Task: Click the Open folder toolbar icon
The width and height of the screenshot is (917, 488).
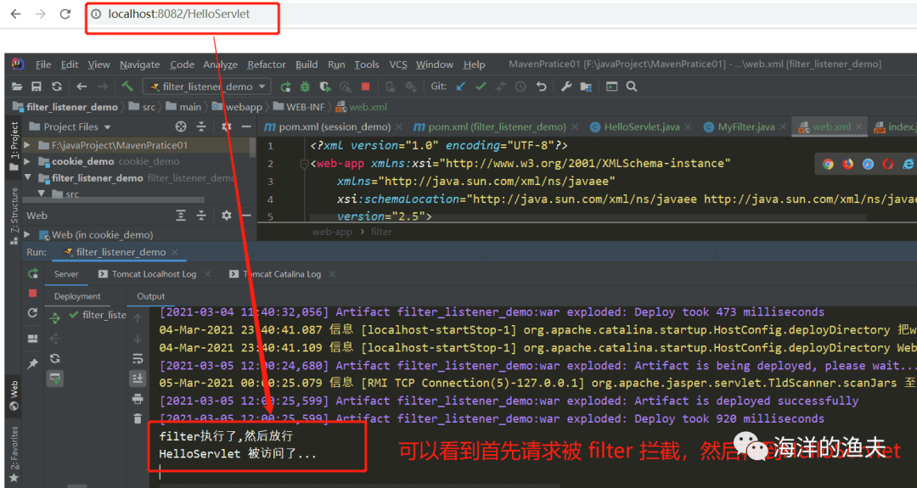Action: (x=17, y=87)
